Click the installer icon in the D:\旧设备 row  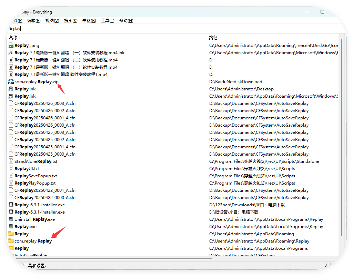(11, 212)
